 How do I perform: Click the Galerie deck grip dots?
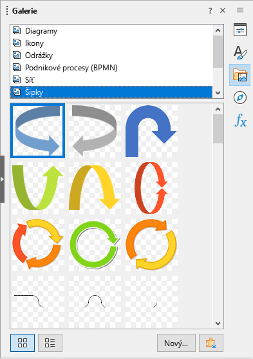click(x=7, y=10)
